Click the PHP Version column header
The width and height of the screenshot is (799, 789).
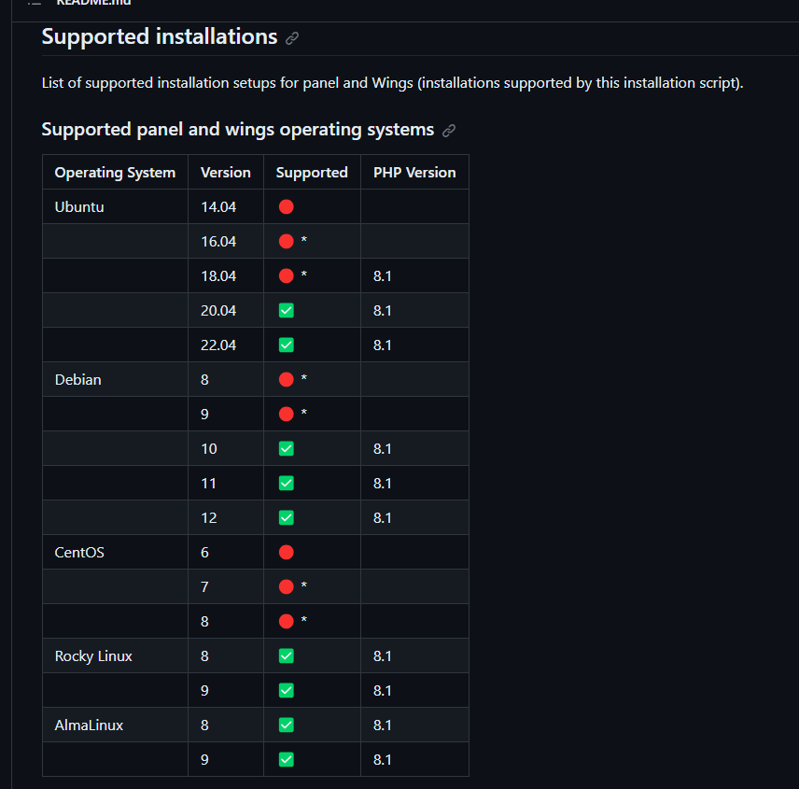pyautogui.click(x=414, y=172)
